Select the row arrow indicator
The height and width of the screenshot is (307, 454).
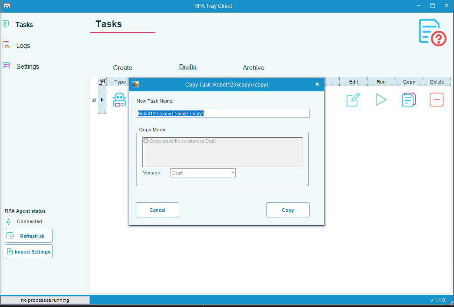[102, 100]
